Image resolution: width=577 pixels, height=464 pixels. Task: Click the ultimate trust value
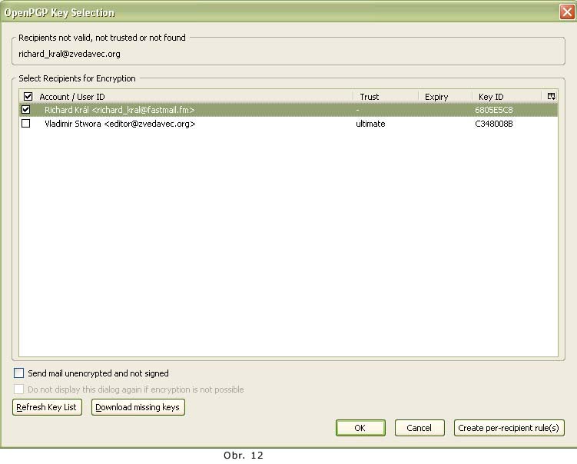[x=370, y=124]
